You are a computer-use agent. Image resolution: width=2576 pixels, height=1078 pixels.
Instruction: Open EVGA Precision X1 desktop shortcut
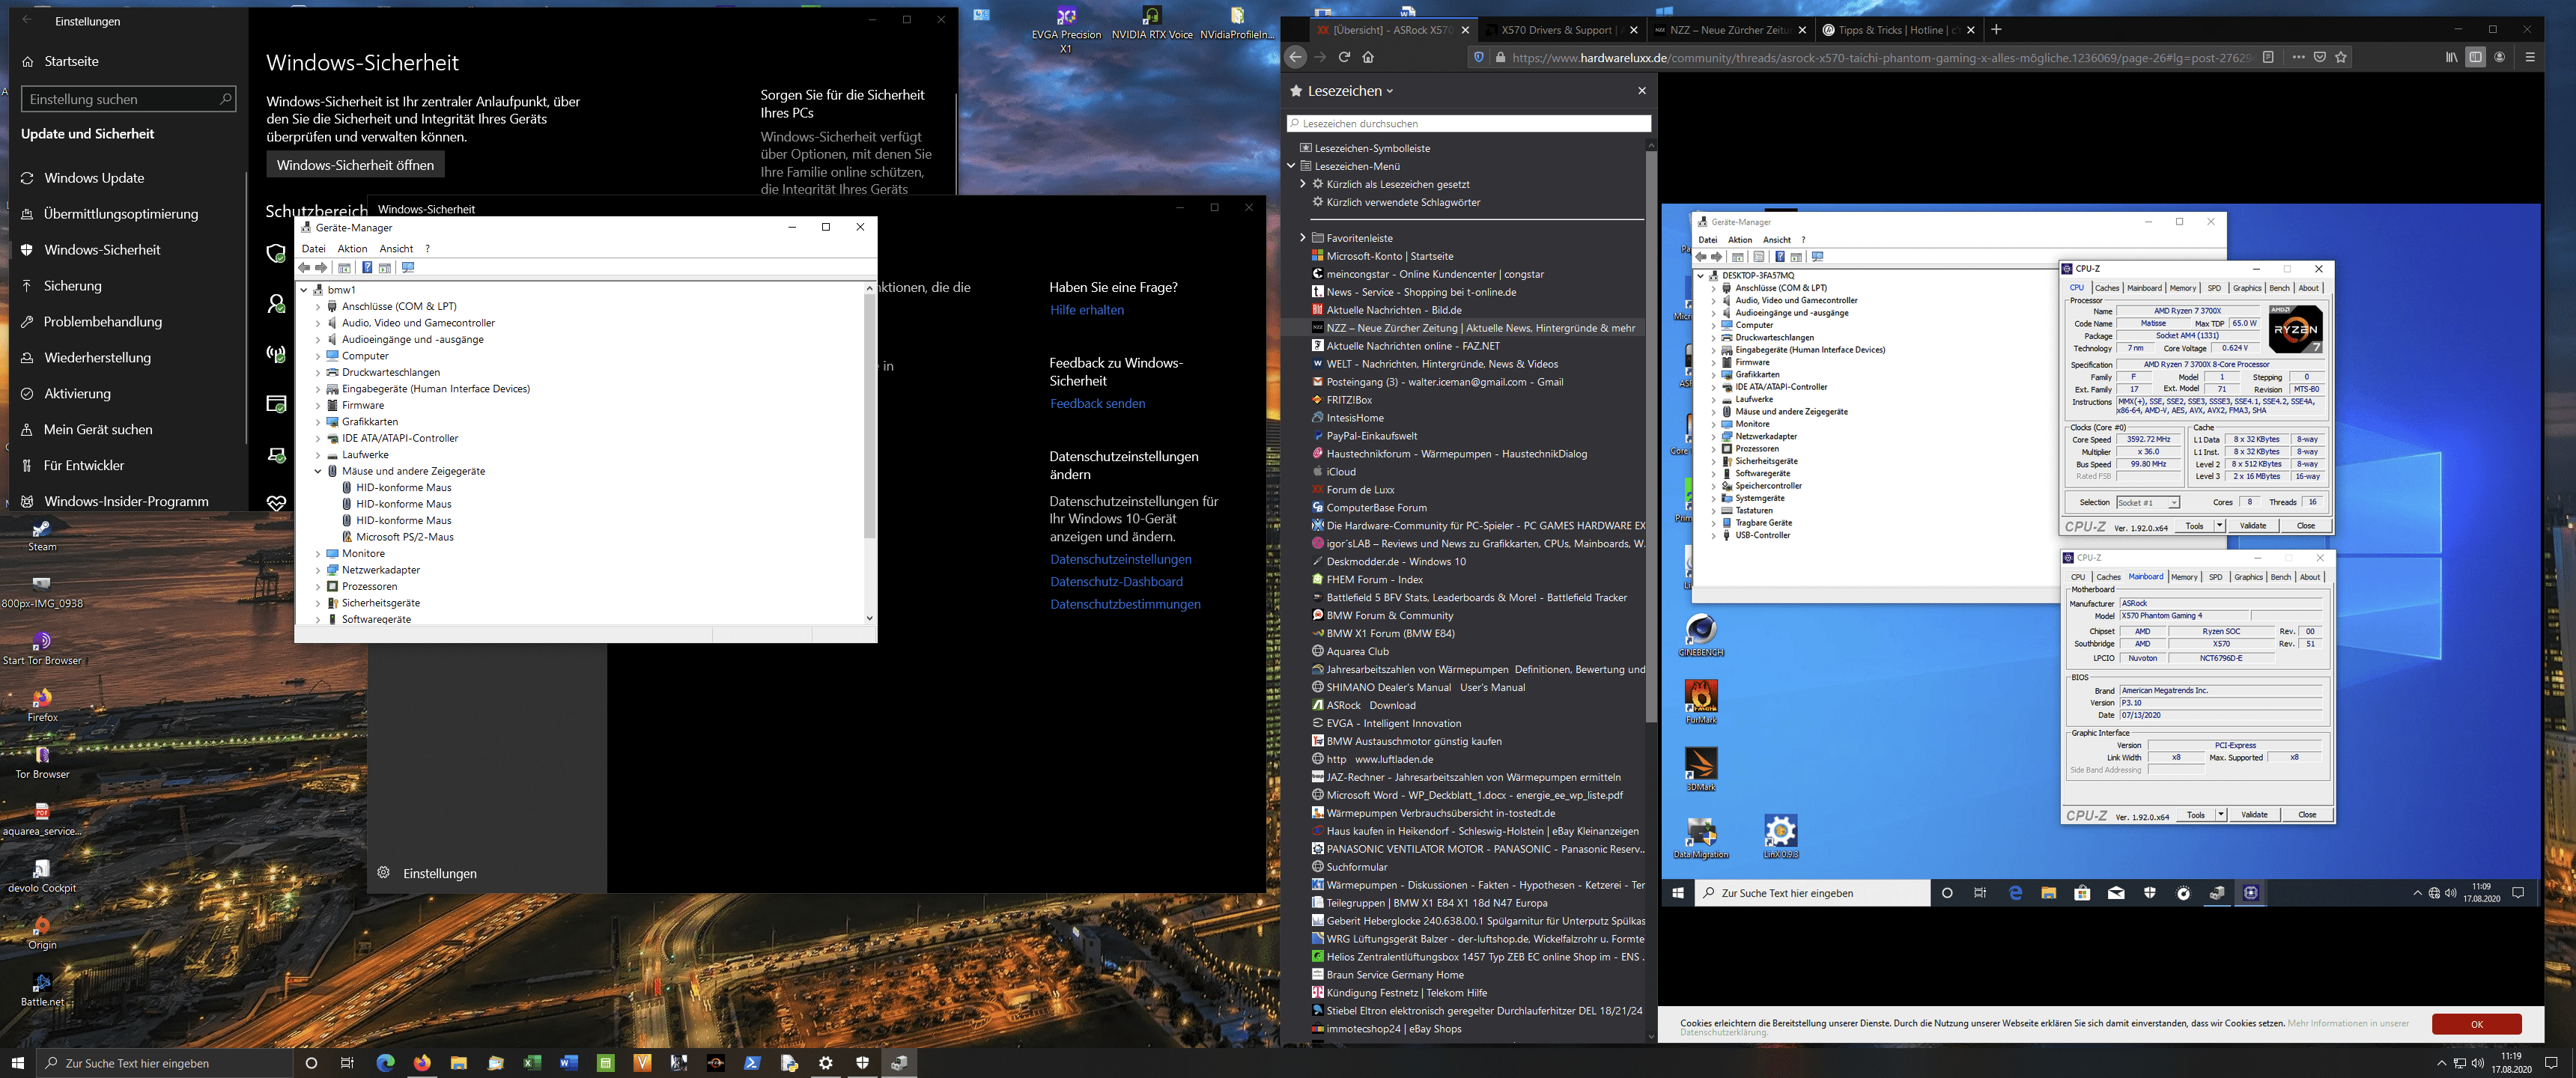pos(1066,30)
